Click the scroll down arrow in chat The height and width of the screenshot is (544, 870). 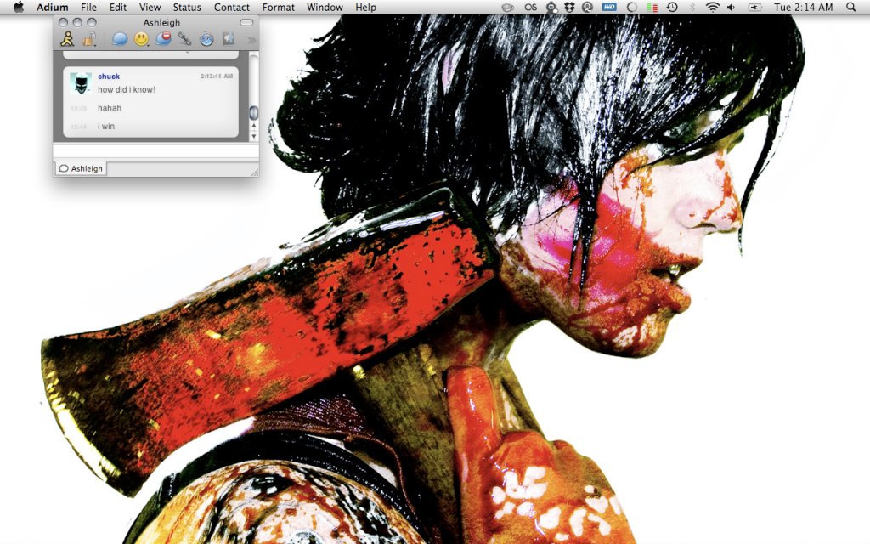coord(254,137)
